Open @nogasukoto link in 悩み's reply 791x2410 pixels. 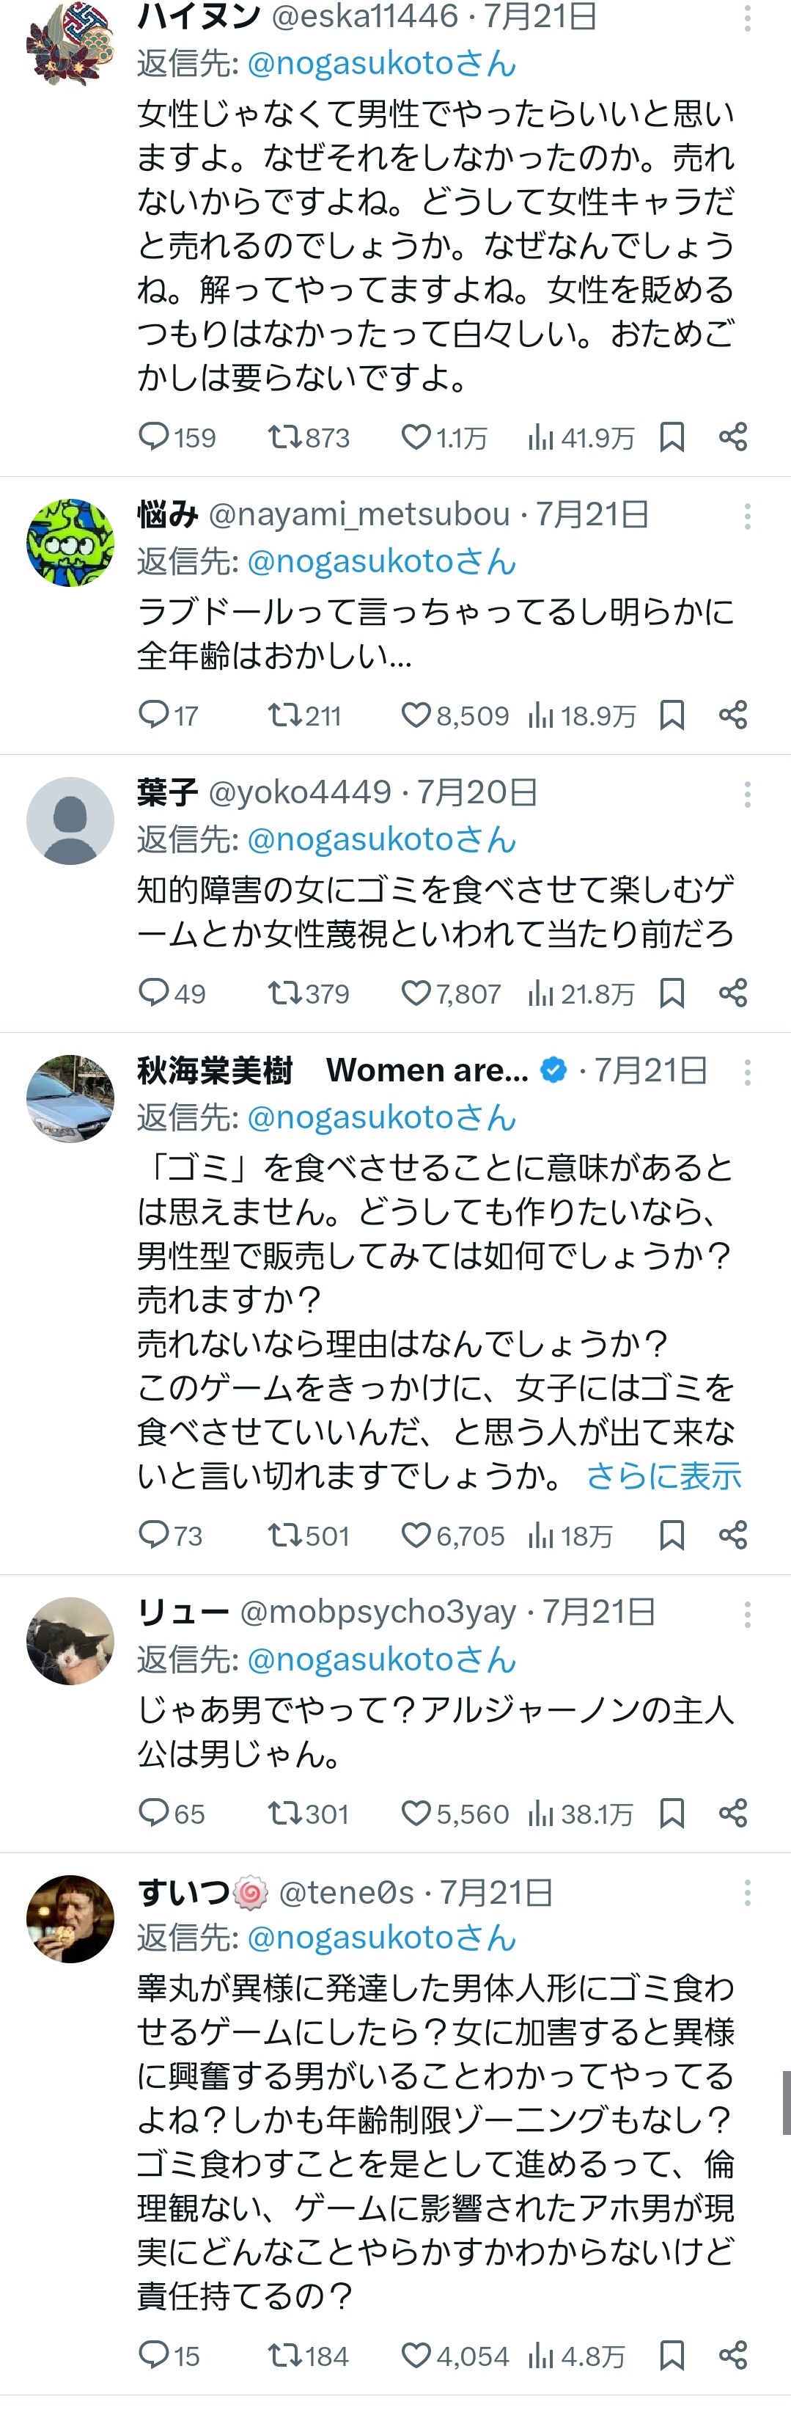[x=383, y=561]
